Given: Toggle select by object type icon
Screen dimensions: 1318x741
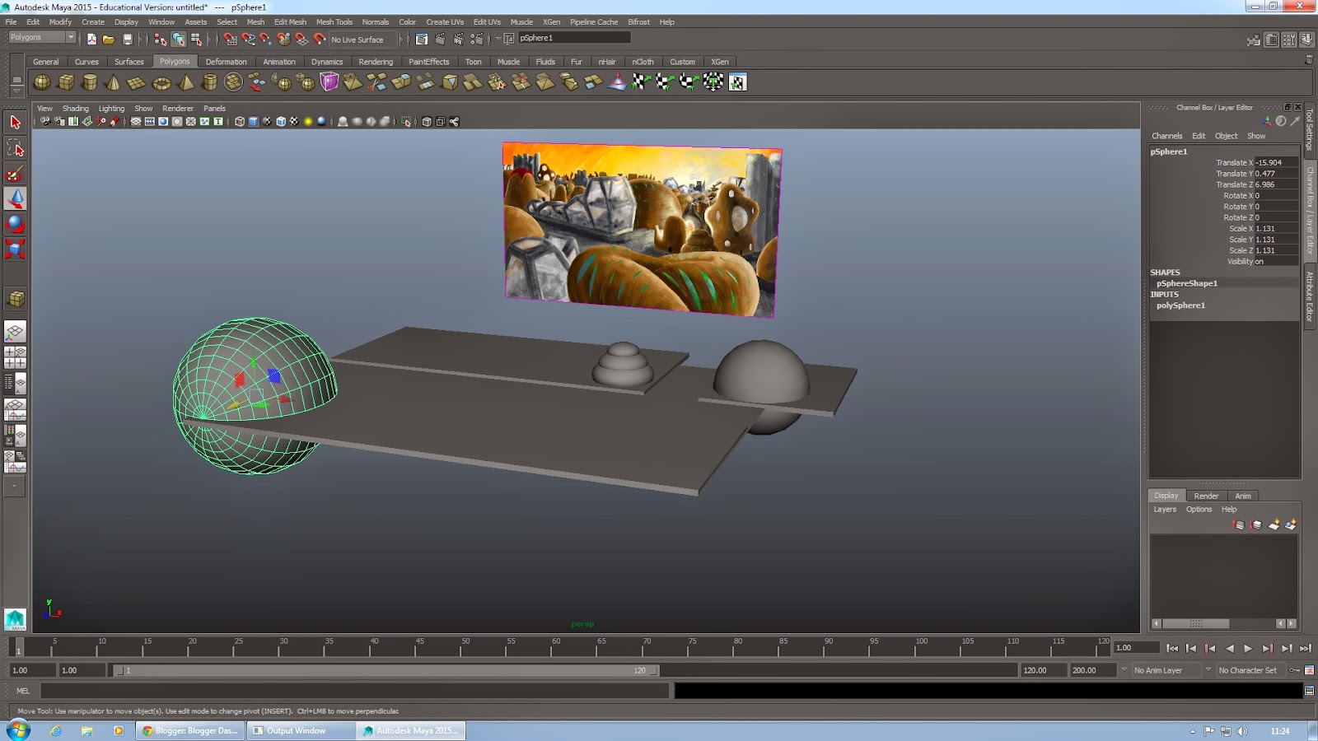Looking at the screenshot, I should 178,39.
